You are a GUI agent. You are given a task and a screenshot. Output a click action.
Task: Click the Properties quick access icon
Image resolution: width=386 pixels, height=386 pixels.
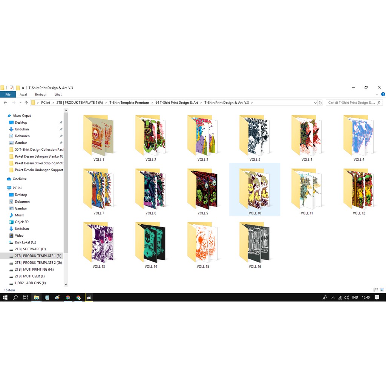point(11,87)
